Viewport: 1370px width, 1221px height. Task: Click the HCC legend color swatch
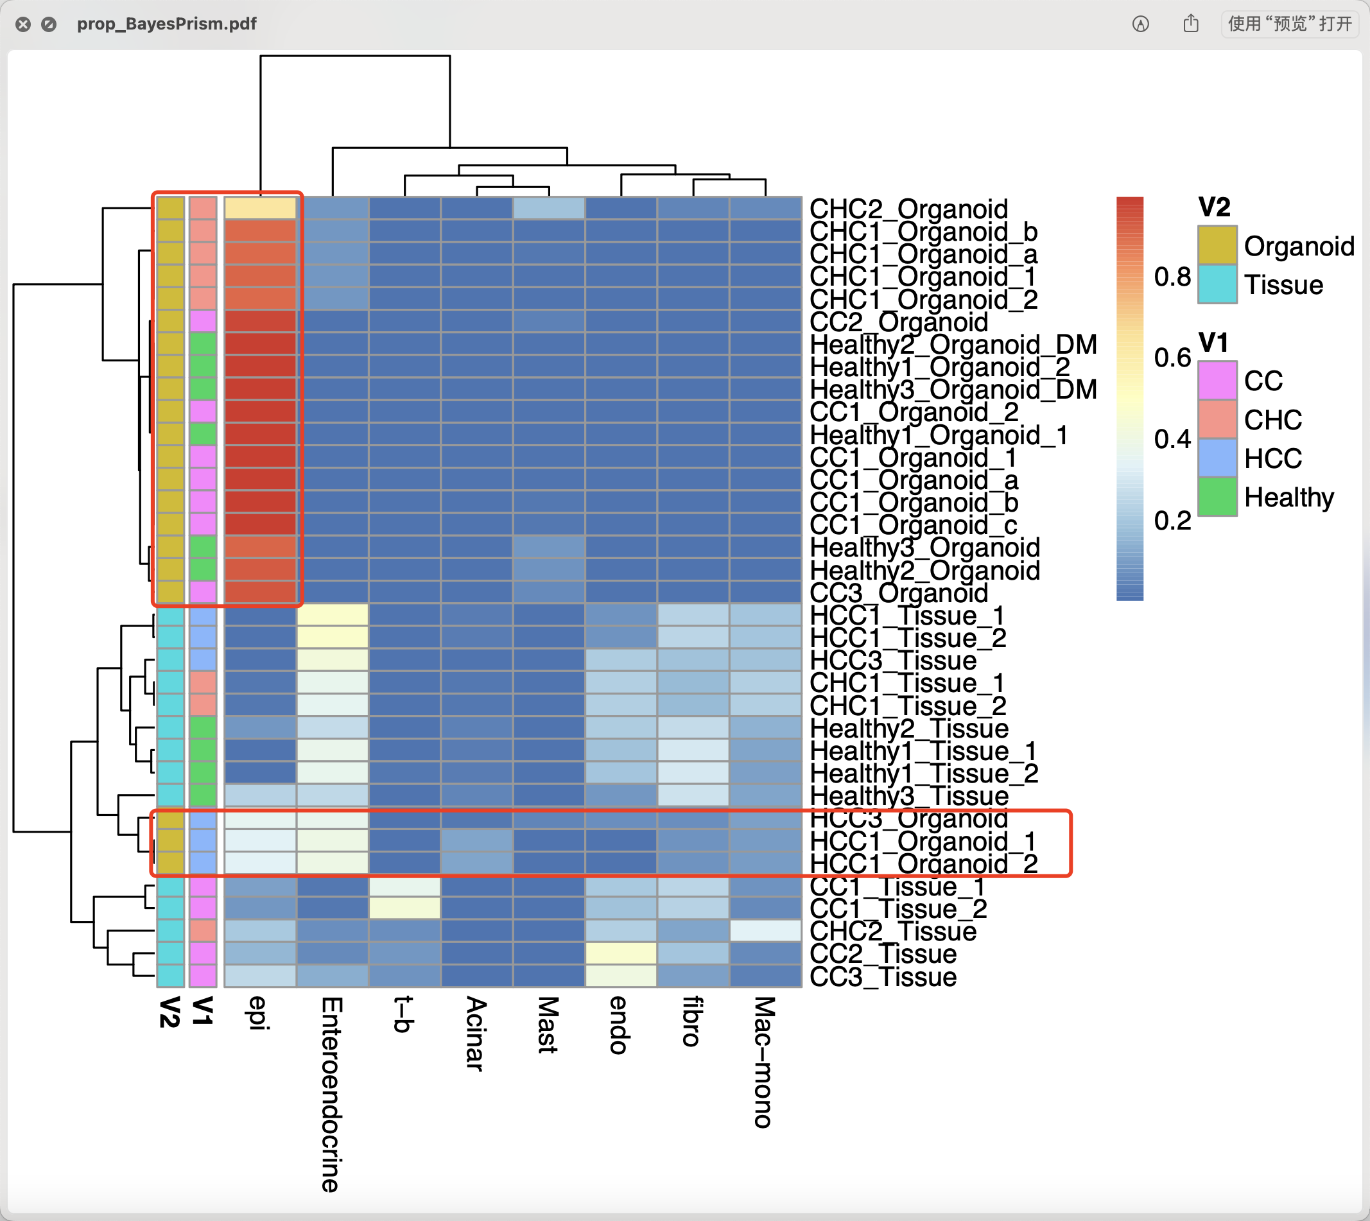pos(1217,458)
